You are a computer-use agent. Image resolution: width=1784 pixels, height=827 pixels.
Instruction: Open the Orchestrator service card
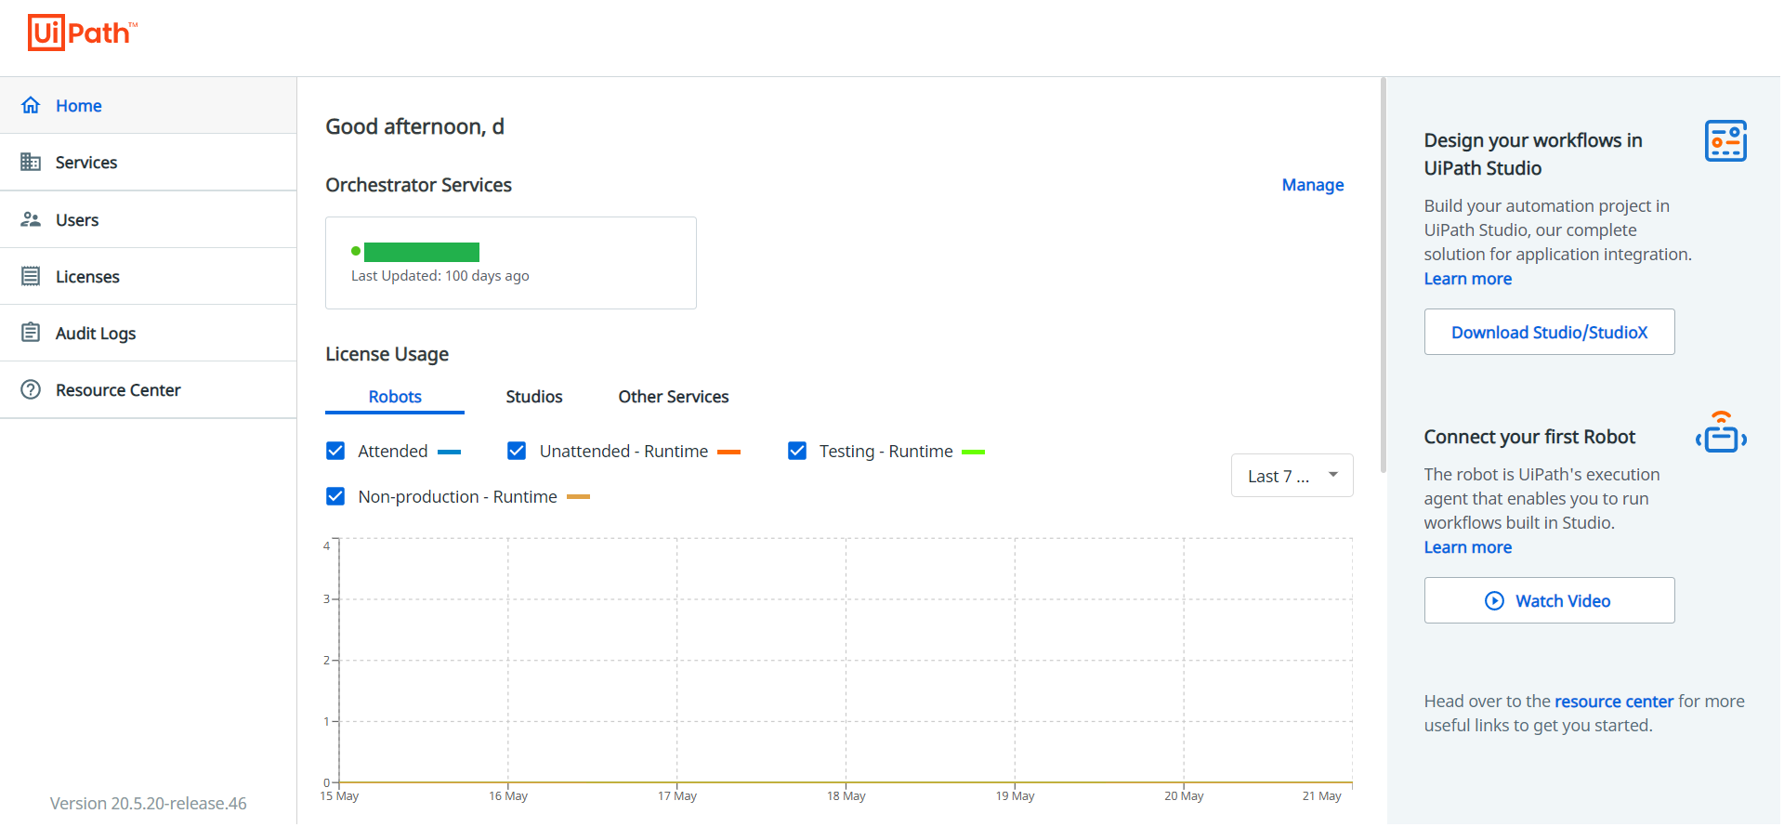[x=511, y=263]
